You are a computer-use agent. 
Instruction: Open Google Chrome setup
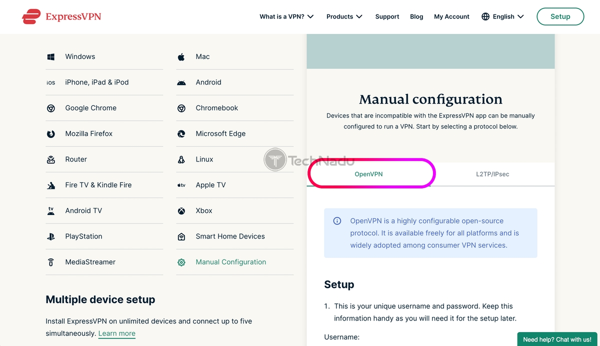click(104, 108)
